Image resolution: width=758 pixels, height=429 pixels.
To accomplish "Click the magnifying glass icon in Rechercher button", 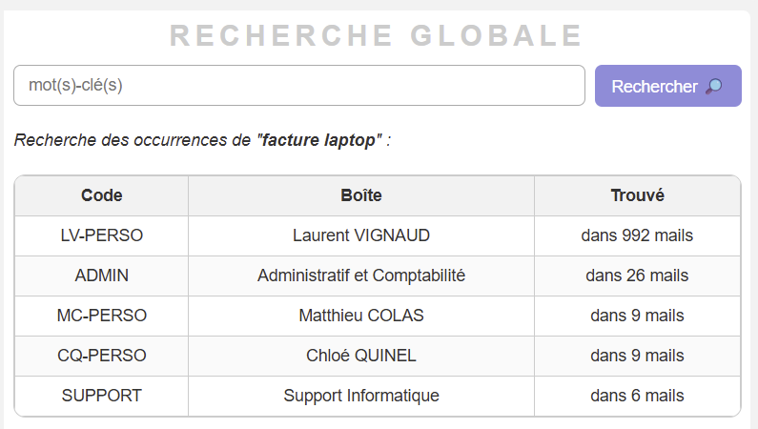I will (x=714, y=87).
